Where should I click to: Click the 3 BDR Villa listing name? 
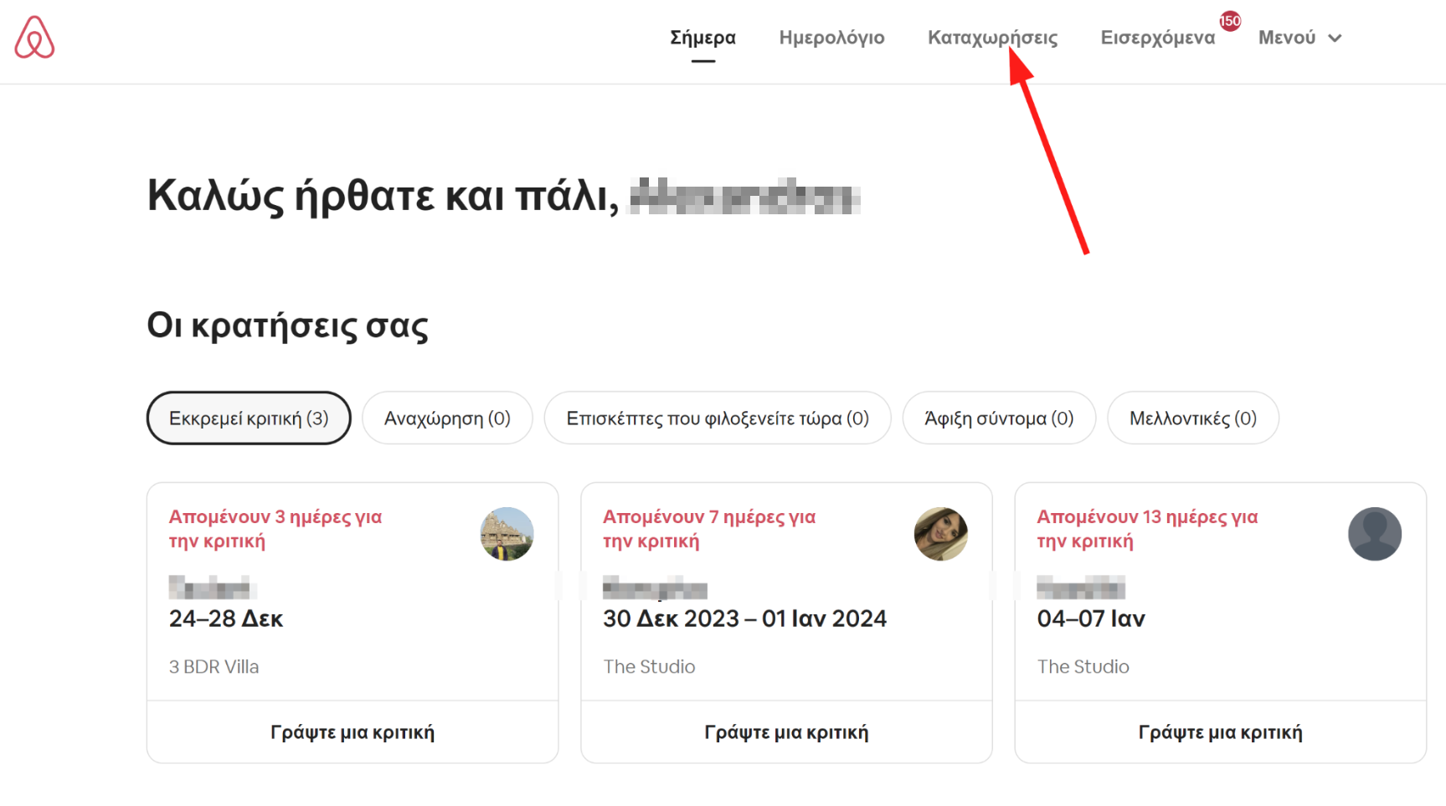pyautogui.click(x=214, y=667)
